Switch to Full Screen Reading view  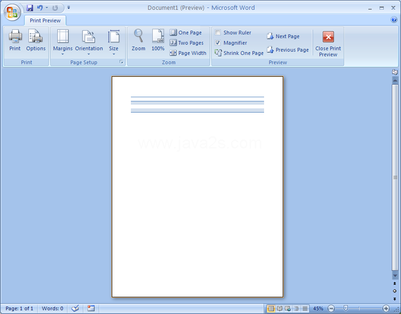coord(279,308)
